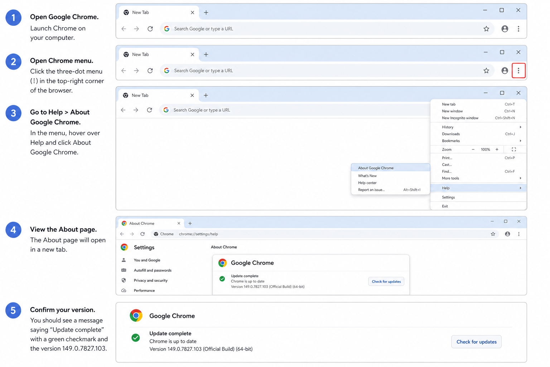Open What's New from the Help submenu

click(390, 176)
